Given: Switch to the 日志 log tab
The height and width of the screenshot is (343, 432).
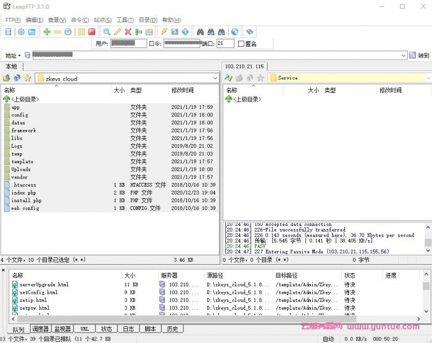Looking at the screenshot, I should point(128,329).
